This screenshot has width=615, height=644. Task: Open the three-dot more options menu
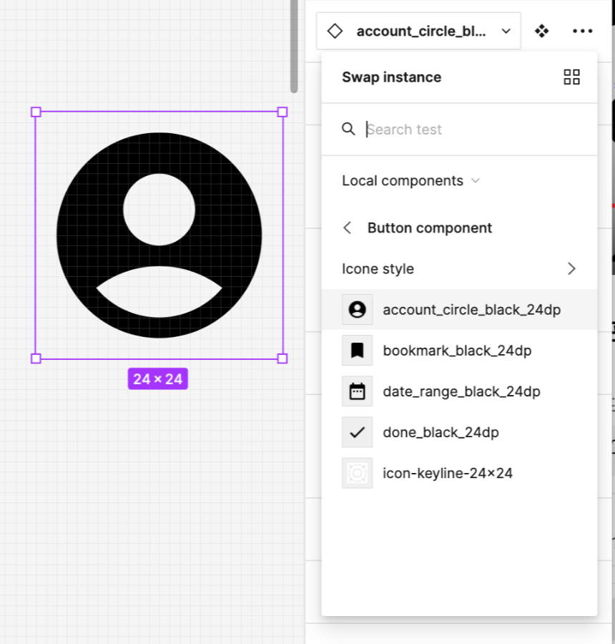583,31
